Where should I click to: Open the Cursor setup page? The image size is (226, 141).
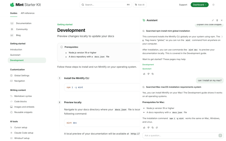[x=21, y=128]
